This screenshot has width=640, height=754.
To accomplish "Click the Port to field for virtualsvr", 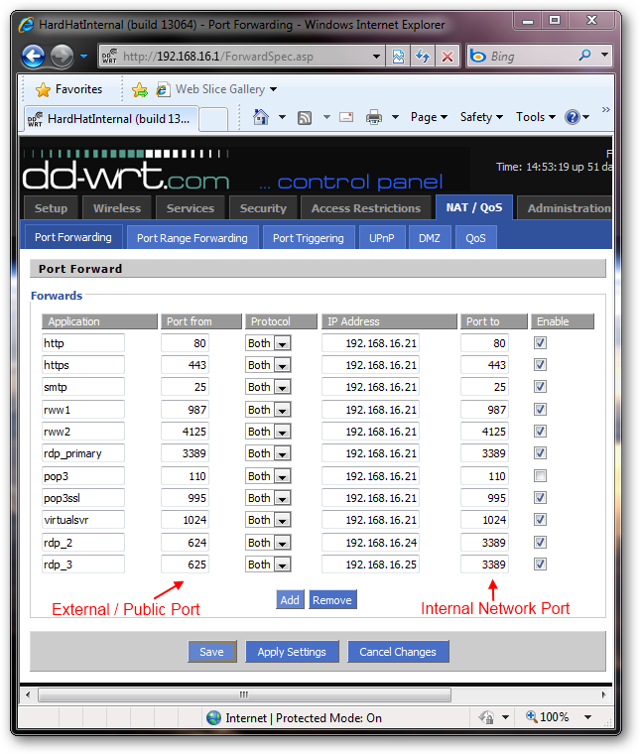I will pos(484,519).
